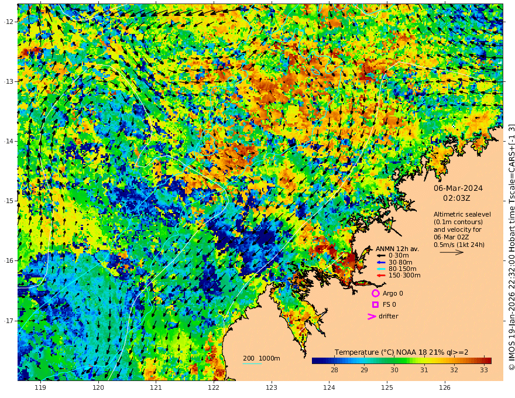Viewport: 515px width, 398px height.
Task: Click the date text 06-Mar-2024
Action: coord(458,188)
